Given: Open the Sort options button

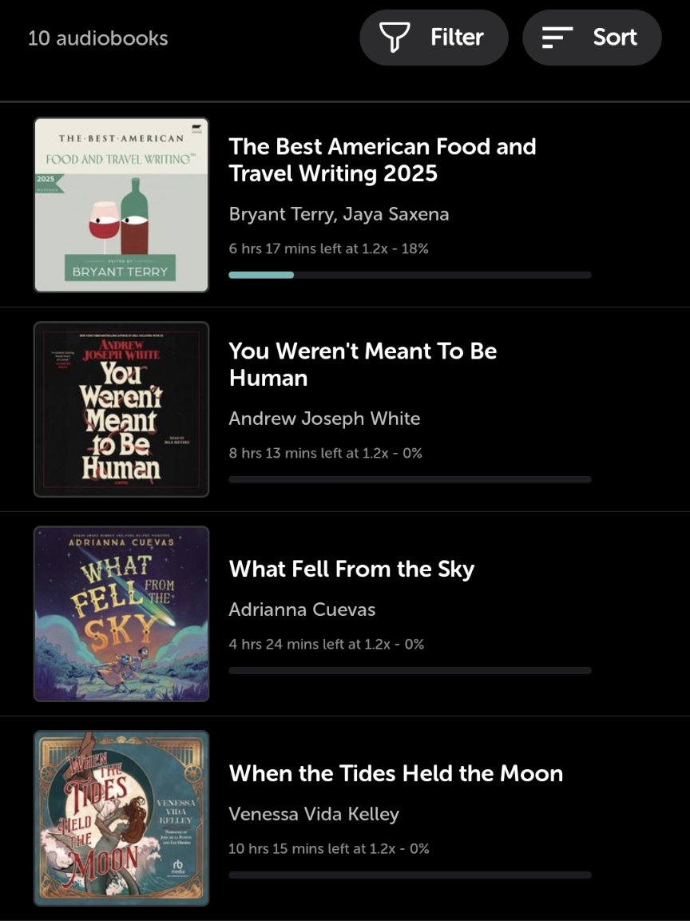Looking at the screenshot, I should click(x=592, y=38).
